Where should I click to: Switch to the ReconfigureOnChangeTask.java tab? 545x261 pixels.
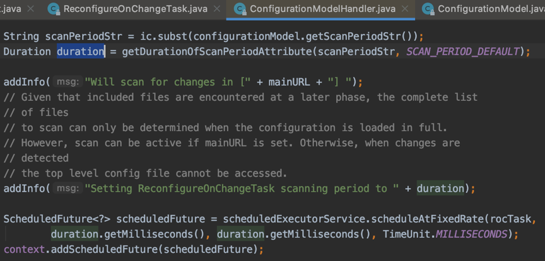pyautogui.click(x=137, y=9)
